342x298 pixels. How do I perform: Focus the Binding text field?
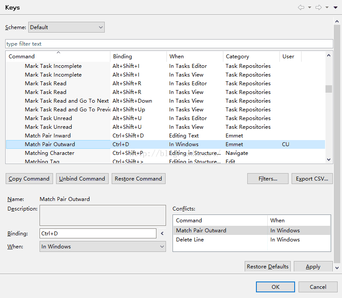[x=98, y=234]
